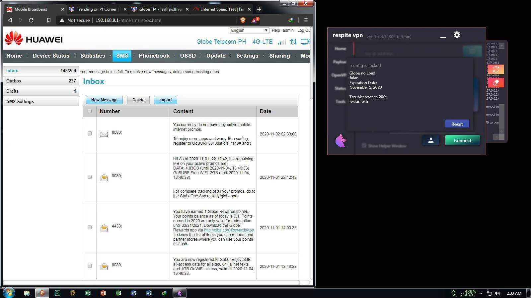Open the Sharing menu
The image size is (531, 298).
click(x=279, y=56)
